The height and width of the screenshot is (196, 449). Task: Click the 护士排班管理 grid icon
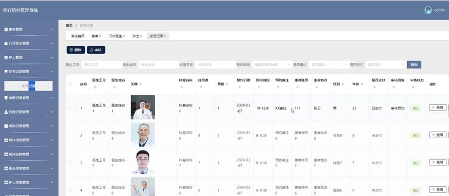[x=6, y=182]
